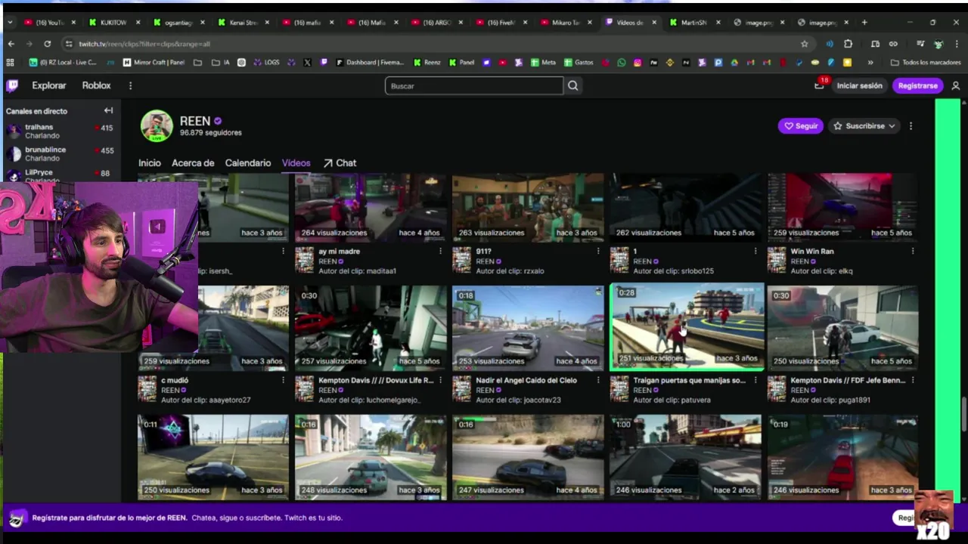The image size is (968, 544).
Task: Click the Twitch home logo icon
Action: click(12, 85)
